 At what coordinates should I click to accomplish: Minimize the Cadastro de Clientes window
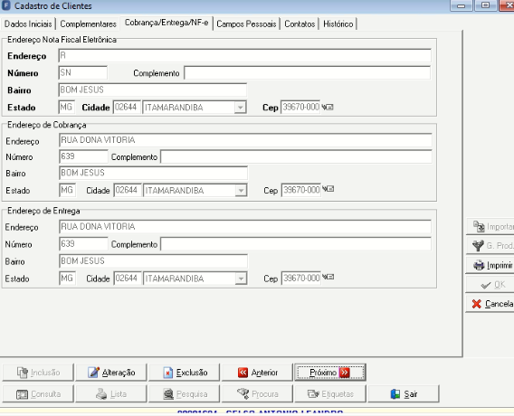pos(461,5)
